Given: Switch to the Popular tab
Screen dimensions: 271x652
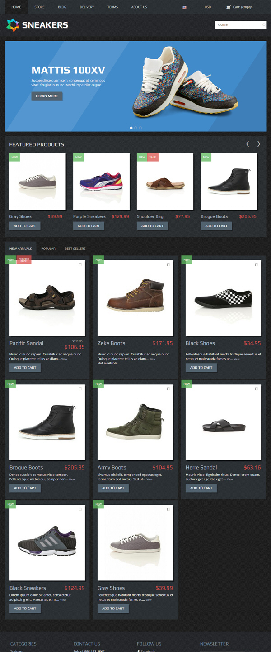Looking at the screenshot, I should [48, 249].
